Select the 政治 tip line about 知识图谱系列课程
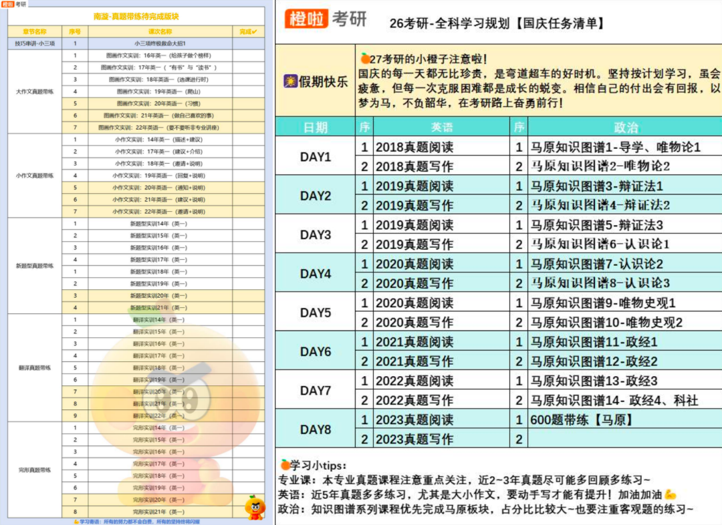The width and height of the screenshot is (722, 525). click(485, 510)
